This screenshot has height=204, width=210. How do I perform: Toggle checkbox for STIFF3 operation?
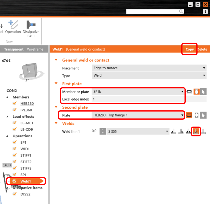[14, 168]
